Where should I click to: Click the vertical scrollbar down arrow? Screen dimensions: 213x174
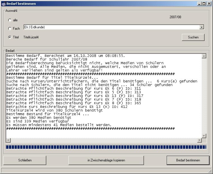pos(204,136)
